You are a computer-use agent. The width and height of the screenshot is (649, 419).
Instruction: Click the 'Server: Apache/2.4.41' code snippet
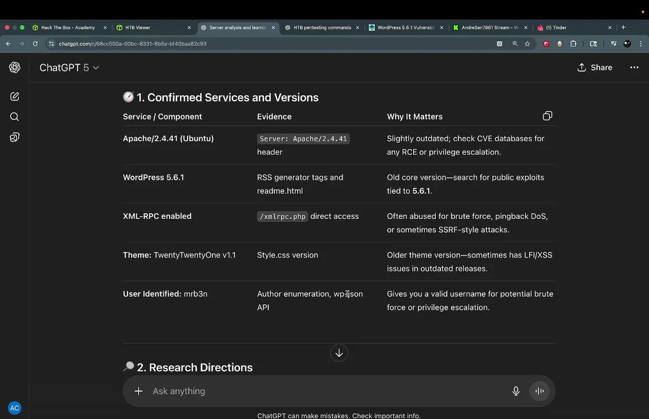coord(304,139)
